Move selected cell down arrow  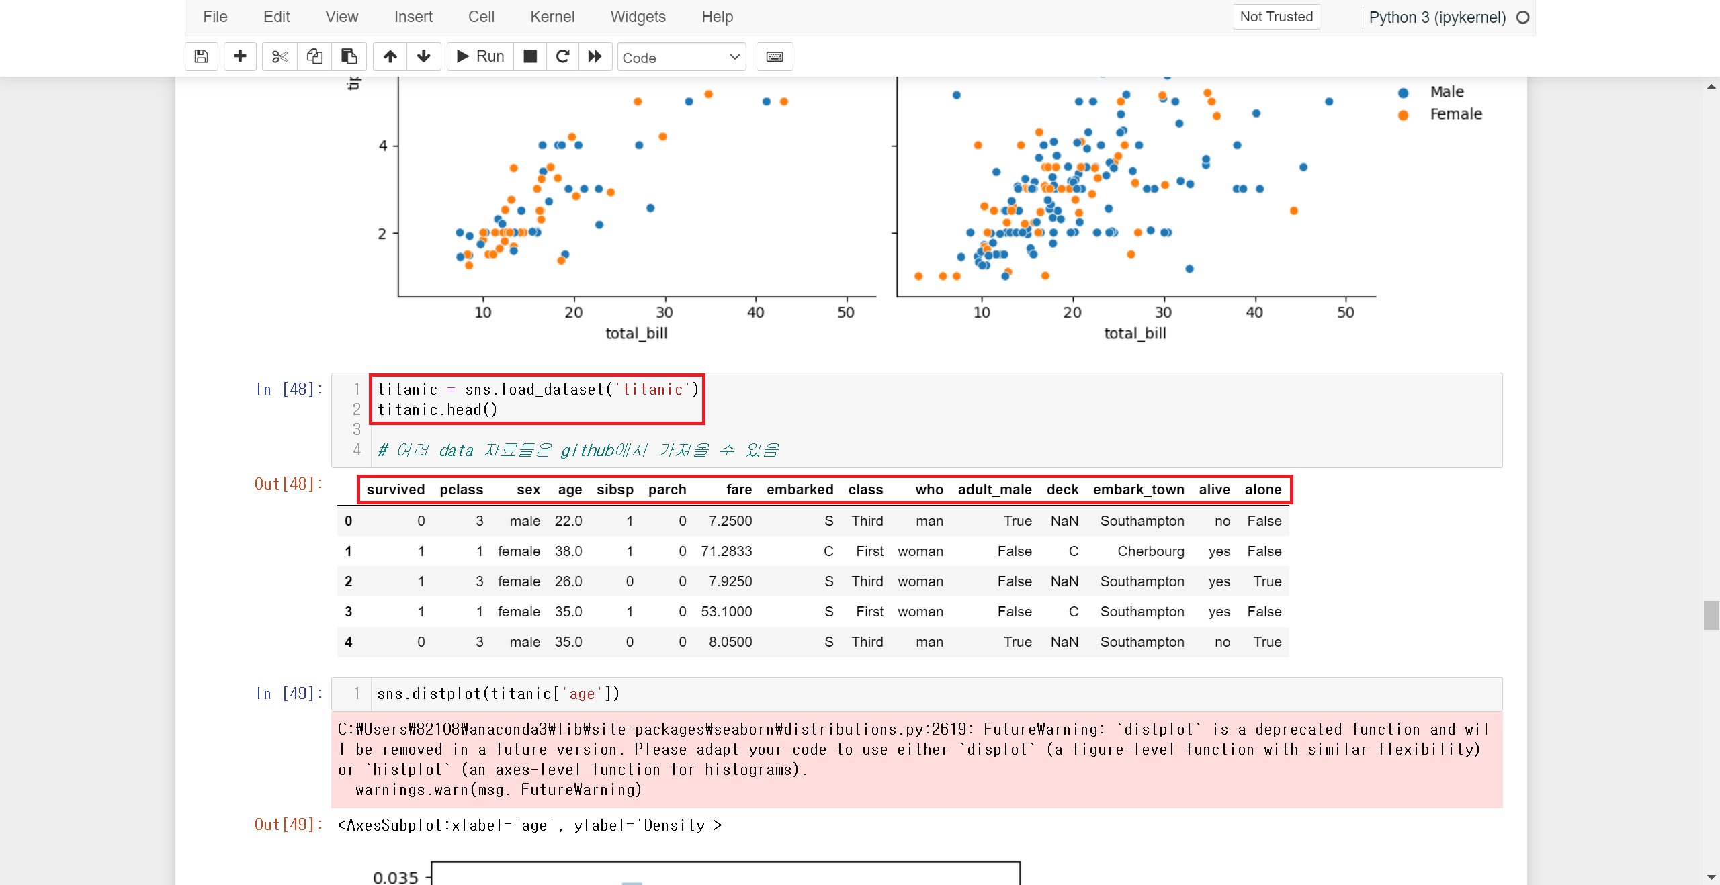(423, 56)
